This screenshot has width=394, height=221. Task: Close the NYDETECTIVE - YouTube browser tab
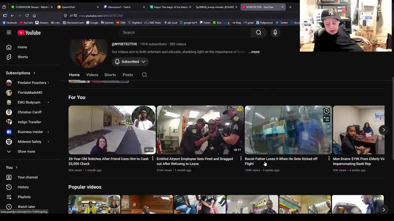point(282,7)
